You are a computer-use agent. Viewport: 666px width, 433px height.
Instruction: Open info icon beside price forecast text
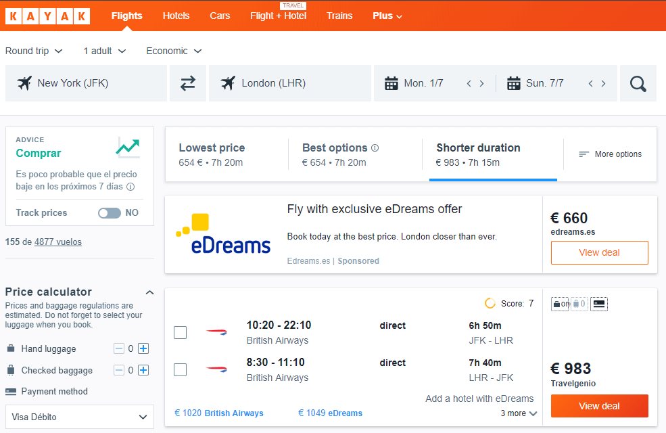click(130, 187)
